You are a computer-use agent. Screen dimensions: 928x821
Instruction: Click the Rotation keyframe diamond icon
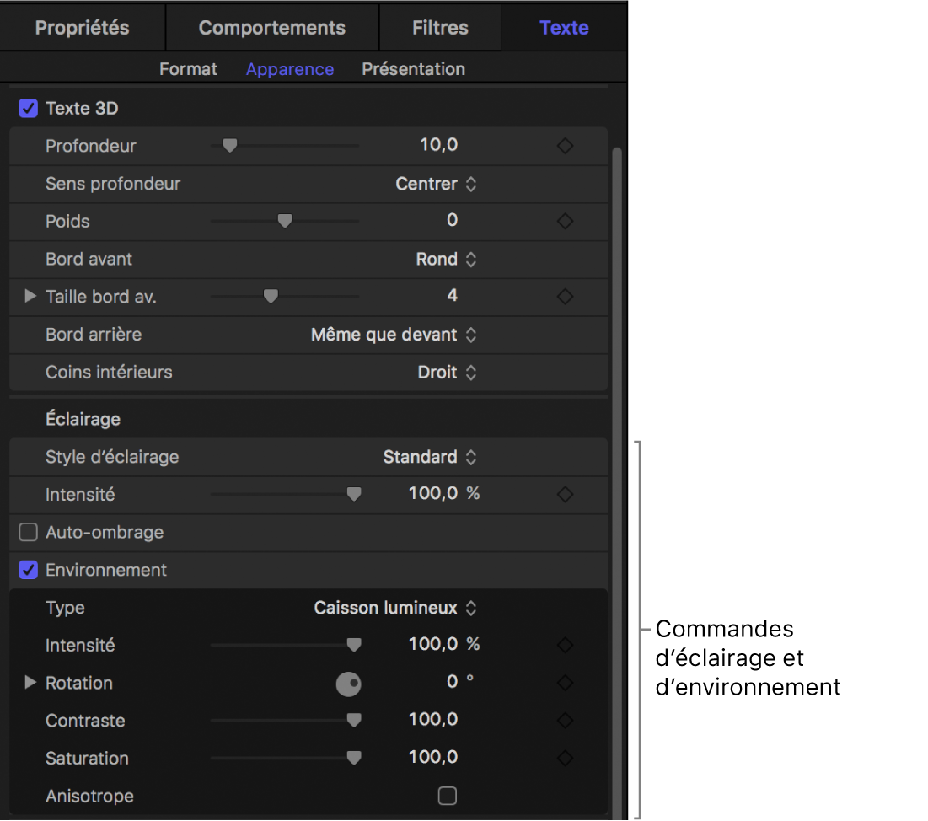pos(565,683)
